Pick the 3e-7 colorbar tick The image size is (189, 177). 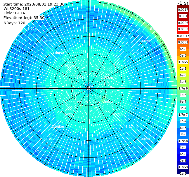pos(183,108)
